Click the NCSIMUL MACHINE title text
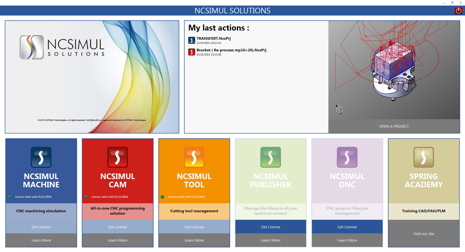 click(x=41, y=180)
